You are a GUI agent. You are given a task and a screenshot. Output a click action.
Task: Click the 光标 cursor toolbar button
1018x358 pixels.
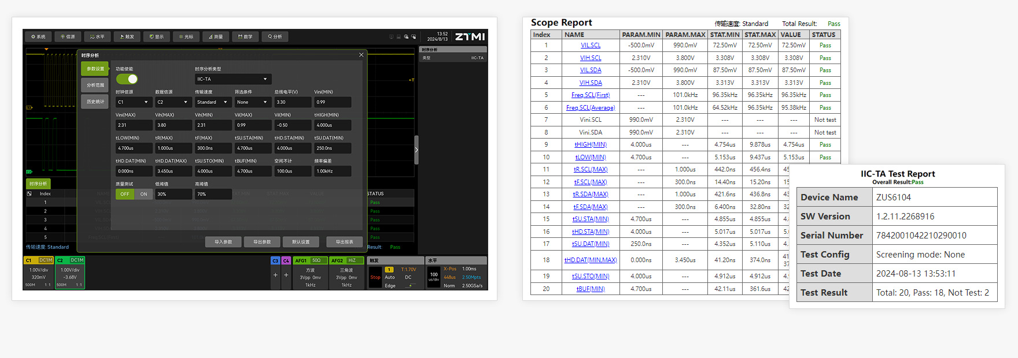click(x=186, y=37)
